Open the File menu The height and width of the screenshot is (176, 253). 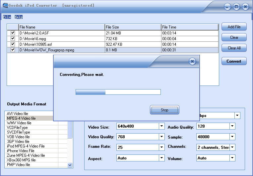(x=7, y=17)
